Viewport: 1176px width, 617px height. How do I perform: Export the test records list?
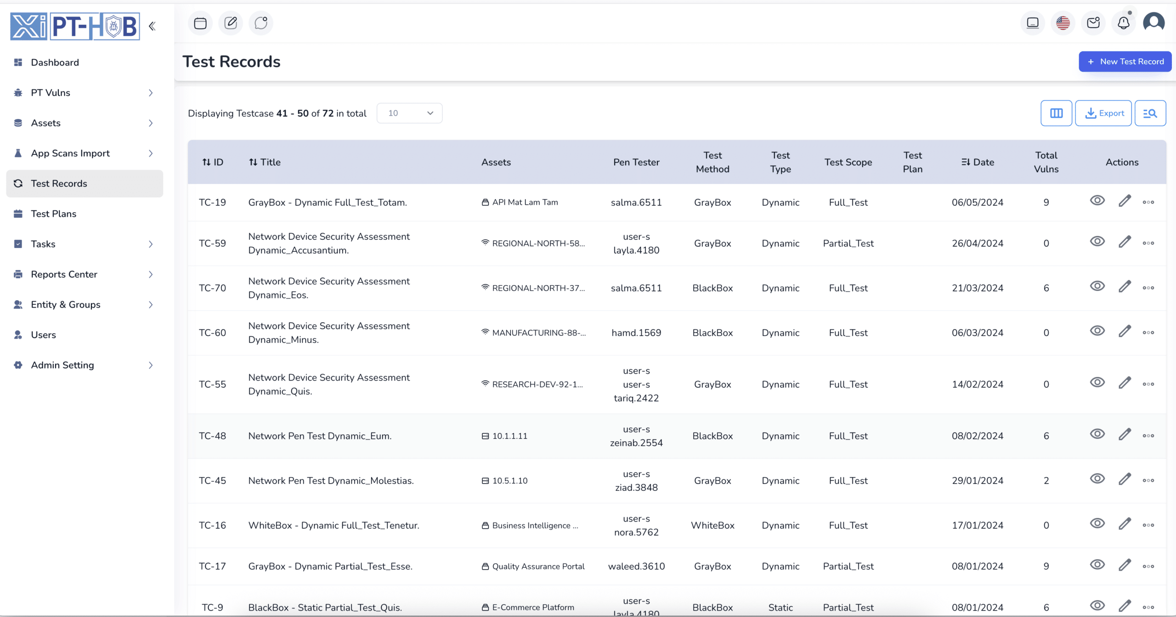pos(1103,113)
